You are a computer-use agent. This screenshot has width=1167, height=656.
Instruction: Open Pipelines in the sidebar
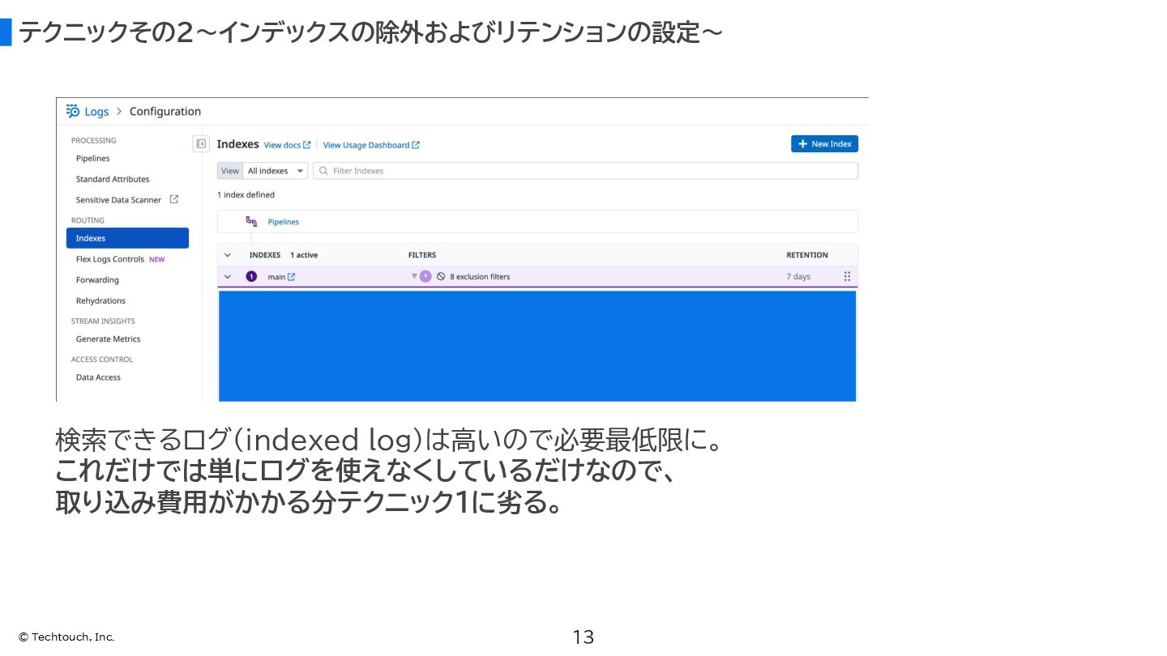pos(92,159)
